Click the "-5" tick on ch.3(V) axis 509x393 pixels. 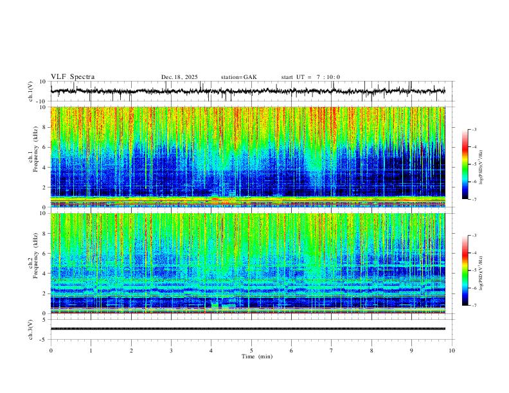pos(44,340)
